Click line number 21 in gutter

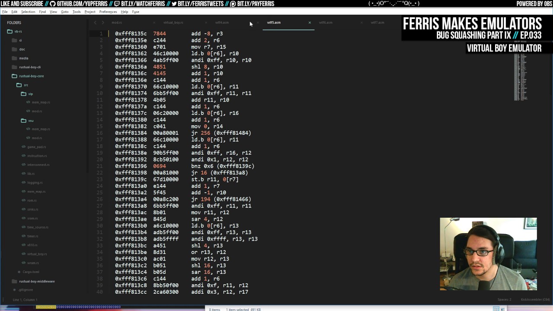100,166
